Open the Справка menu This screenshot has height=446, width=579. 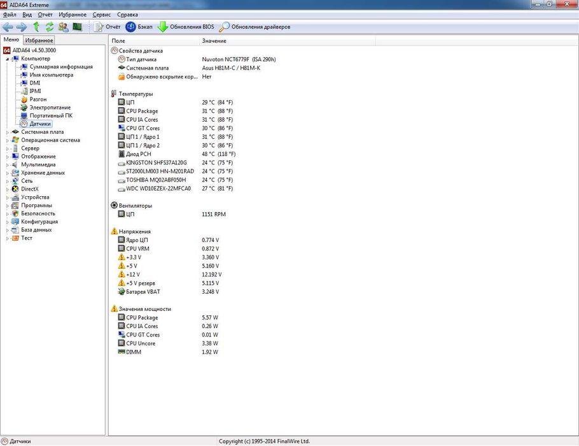[127, 15]
